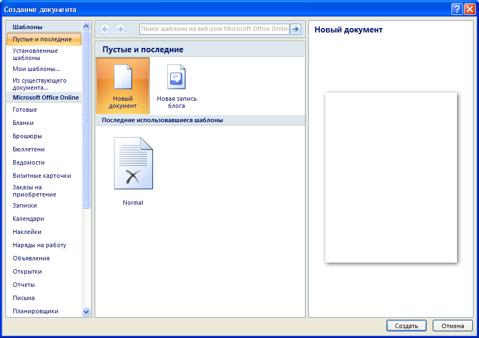This screenshot has height=338, width=479.
Task: Click scroll-down arrow of templates list
Action: (86, 312)
